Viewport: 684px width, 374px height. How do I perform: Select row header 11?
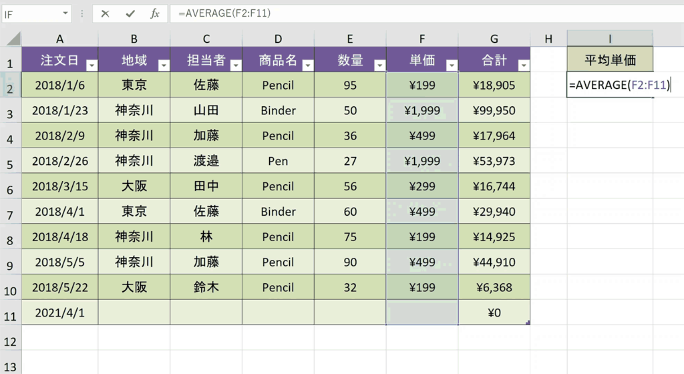[x=10, y=313]
